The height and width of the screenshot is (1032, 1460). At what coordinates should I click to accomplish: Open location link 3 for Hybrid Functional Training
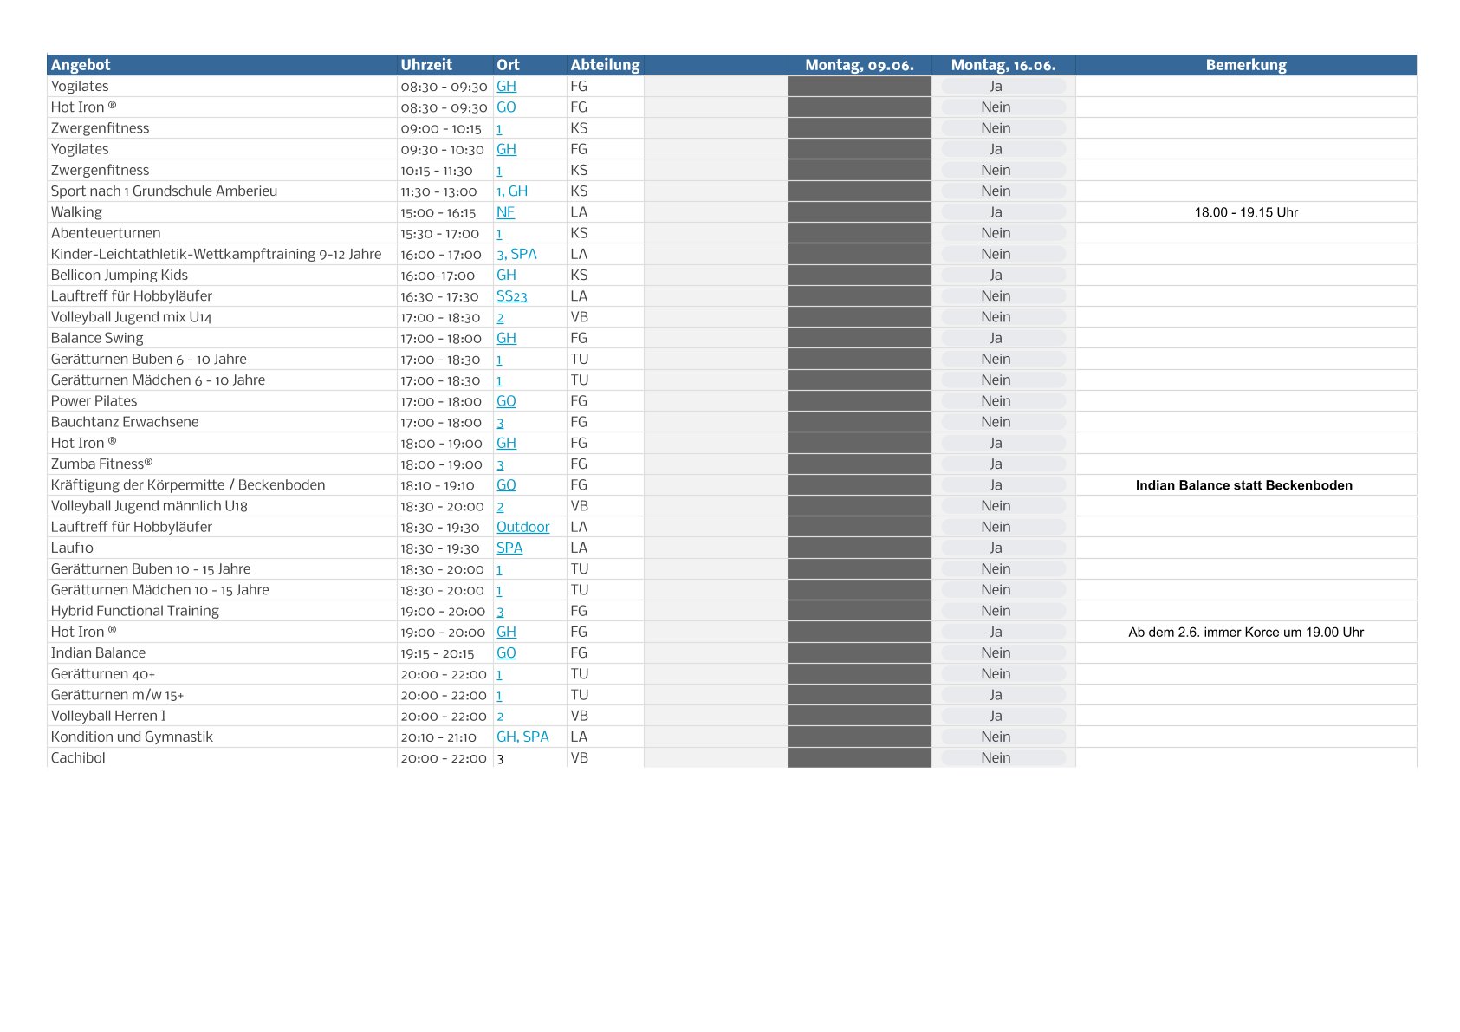500,612
